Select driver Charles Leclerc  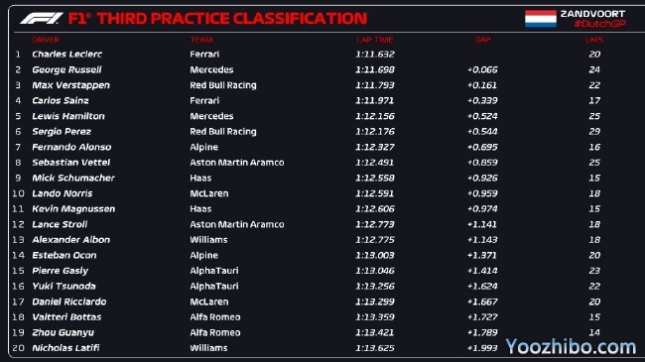[x=67, y=54]
